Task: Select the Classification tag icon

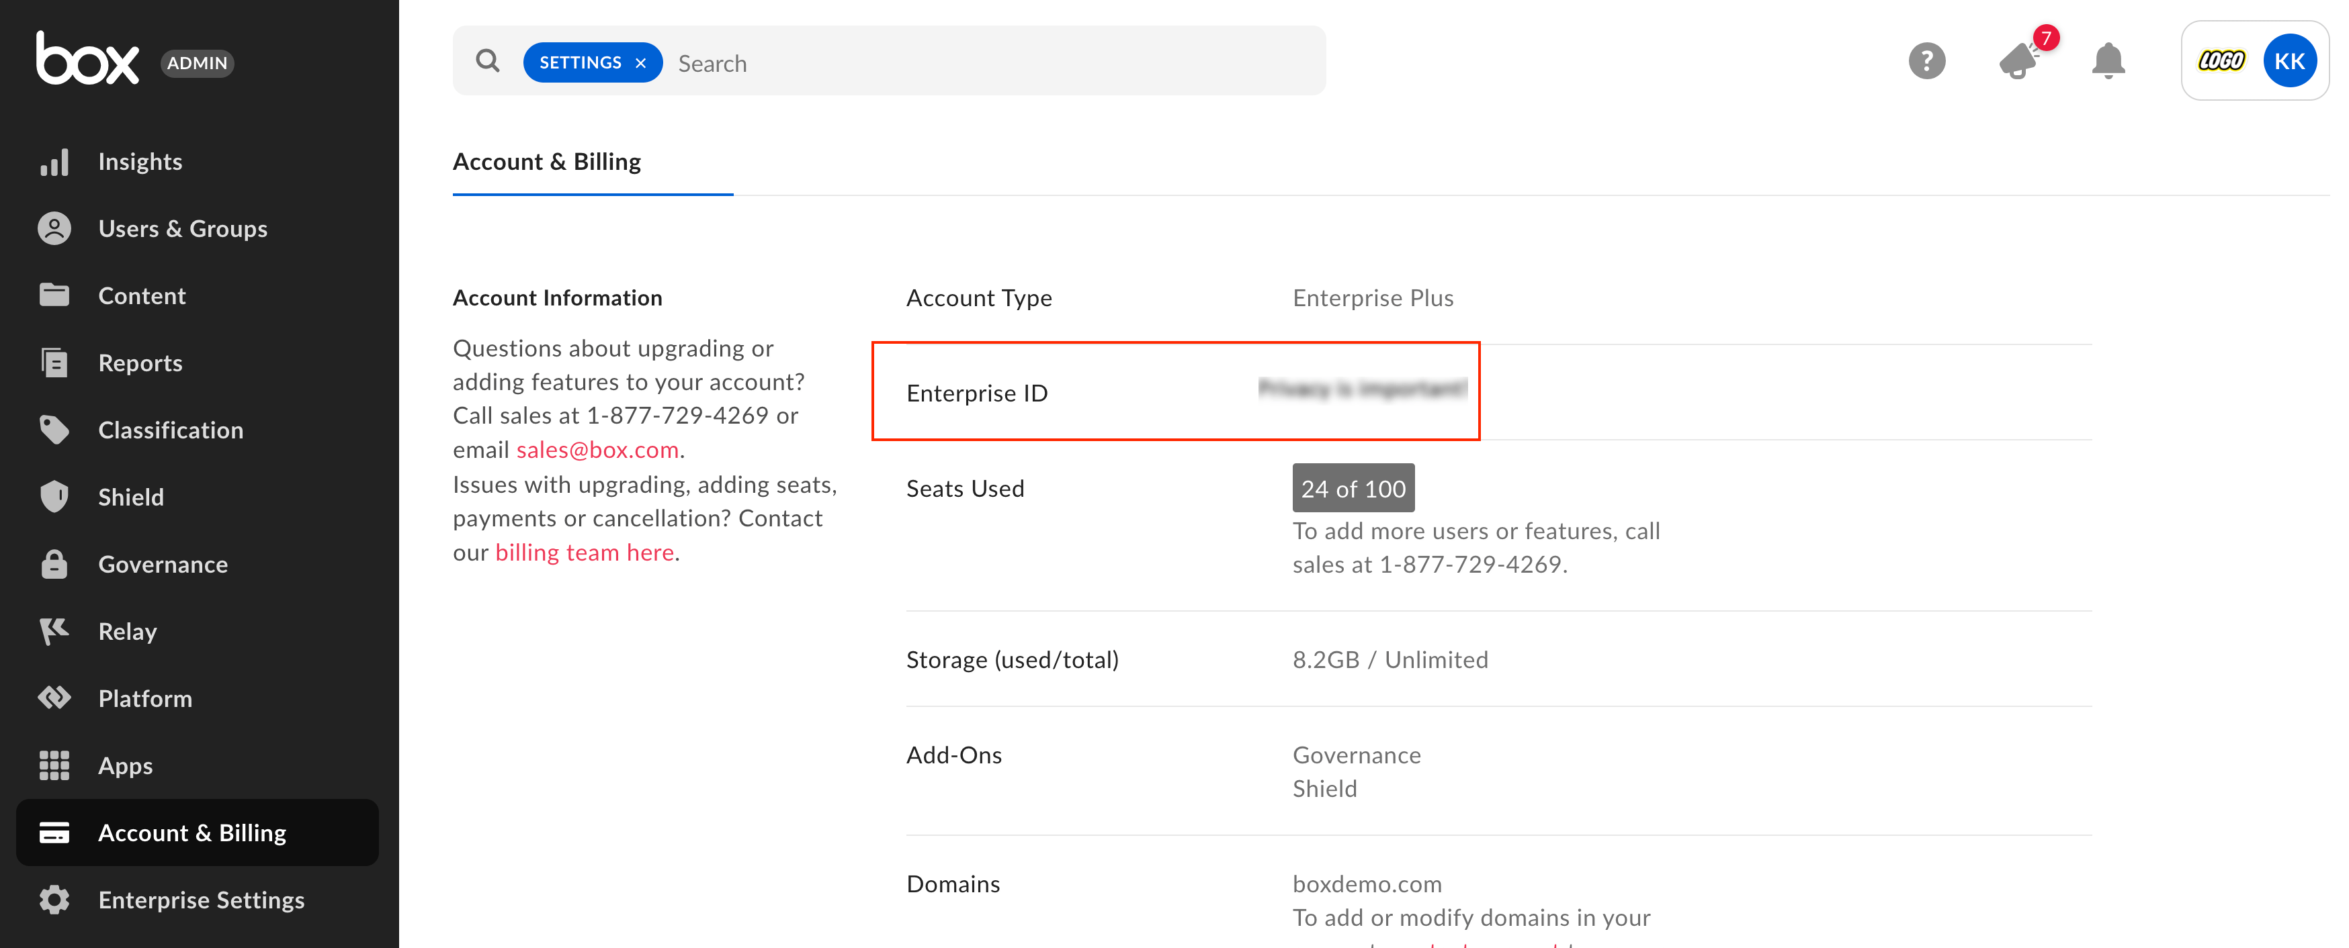Action: pos(54,430)
